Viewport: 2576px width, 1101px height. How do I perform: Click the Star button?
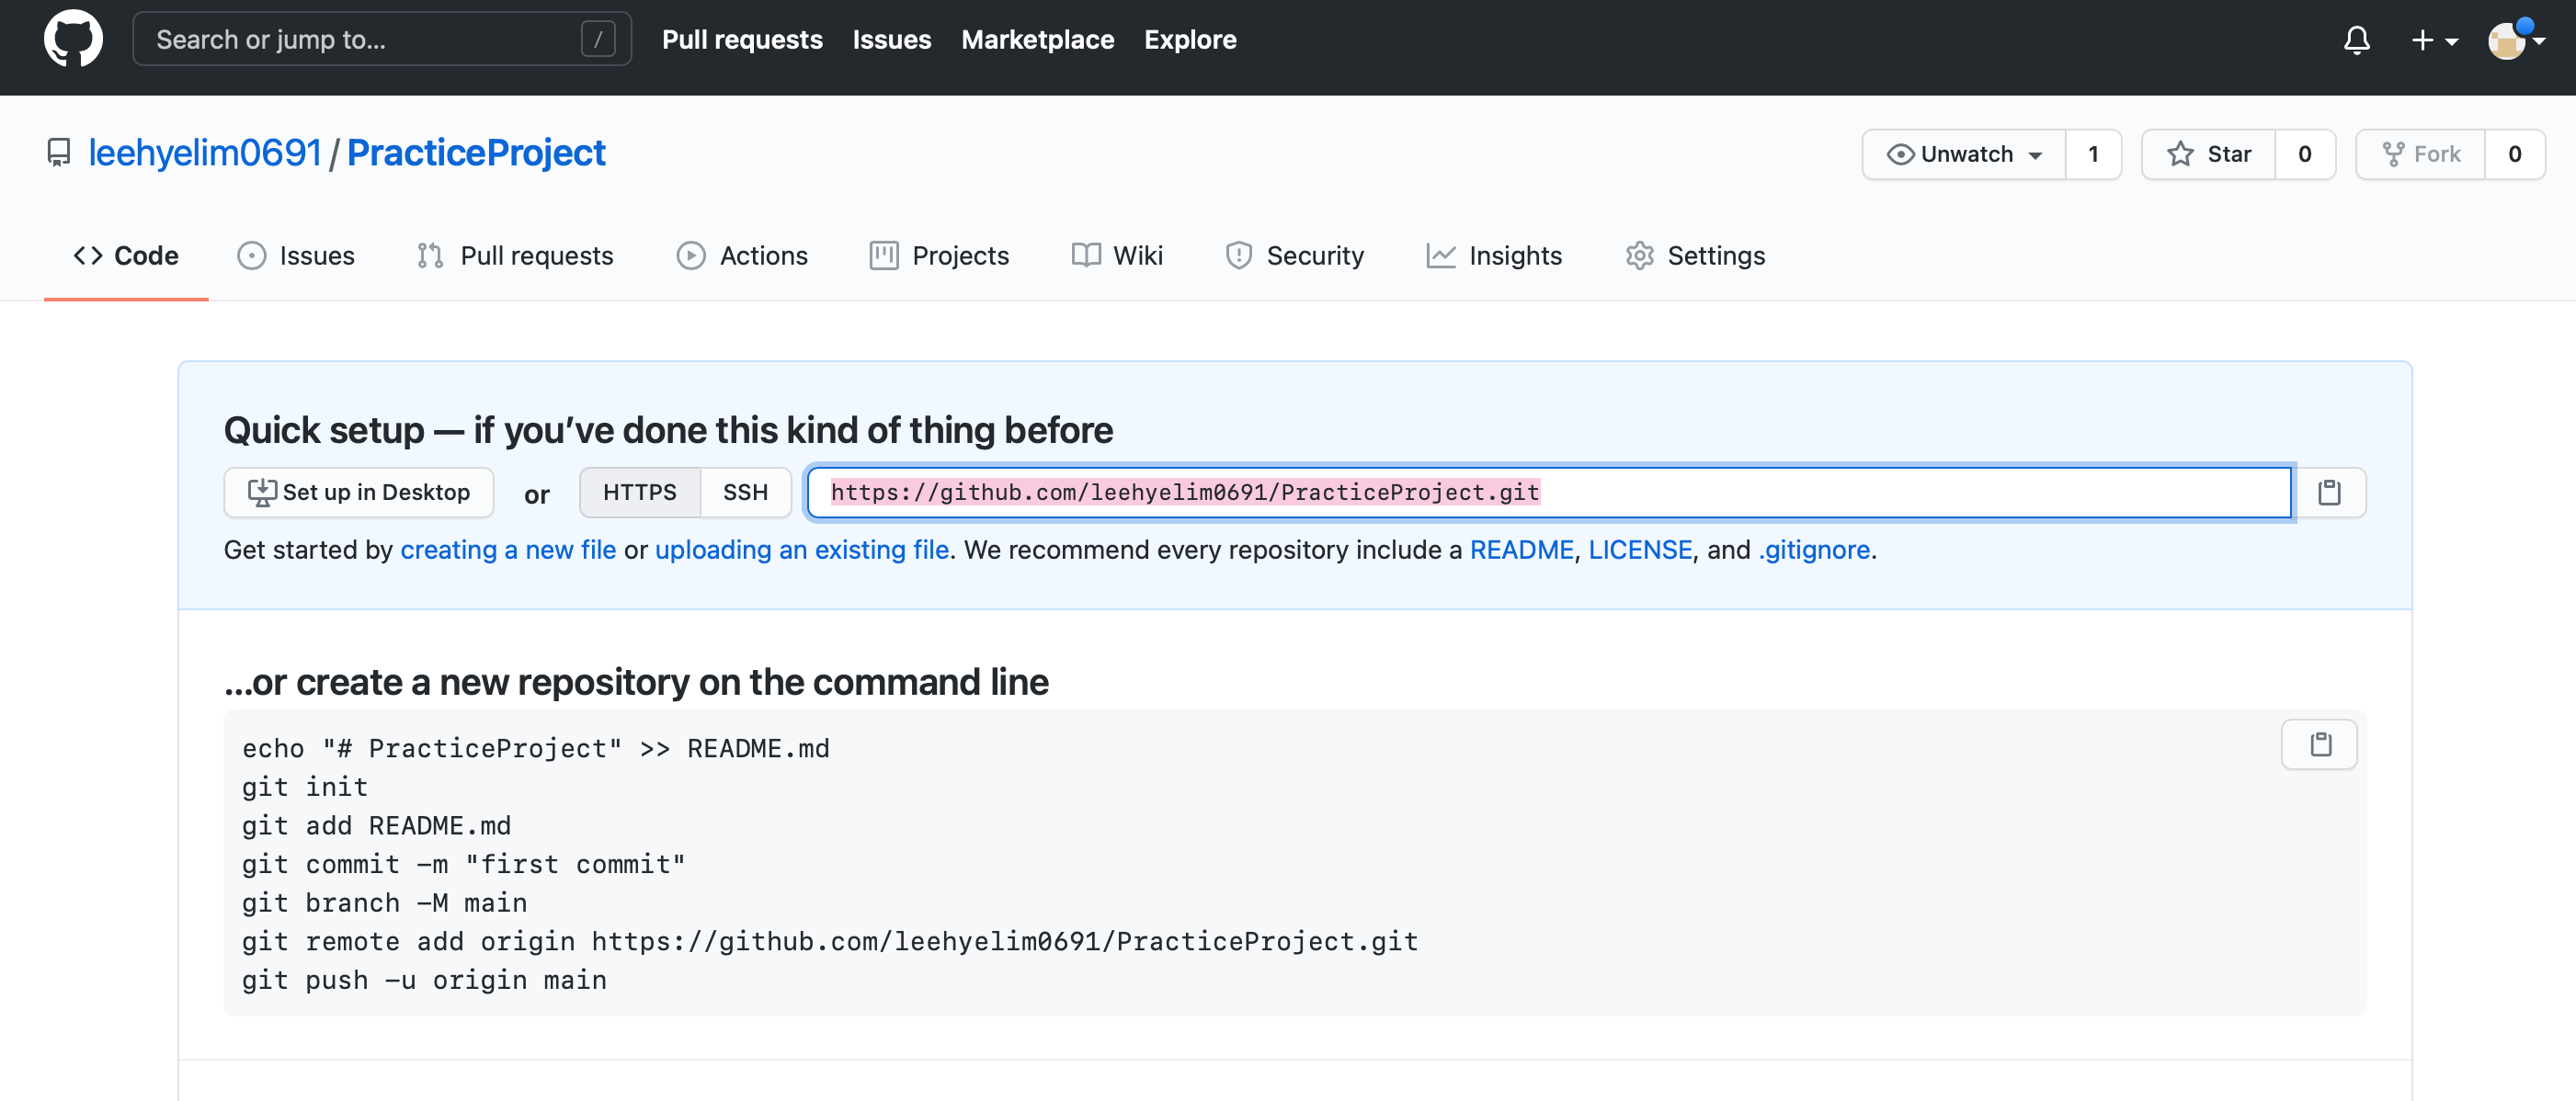pos(2208,154)
